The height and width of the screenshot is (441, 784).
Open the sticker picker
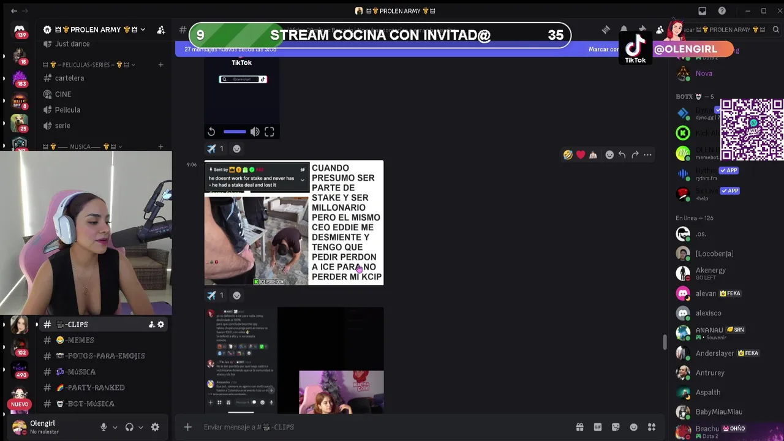[x=616, y=427]
